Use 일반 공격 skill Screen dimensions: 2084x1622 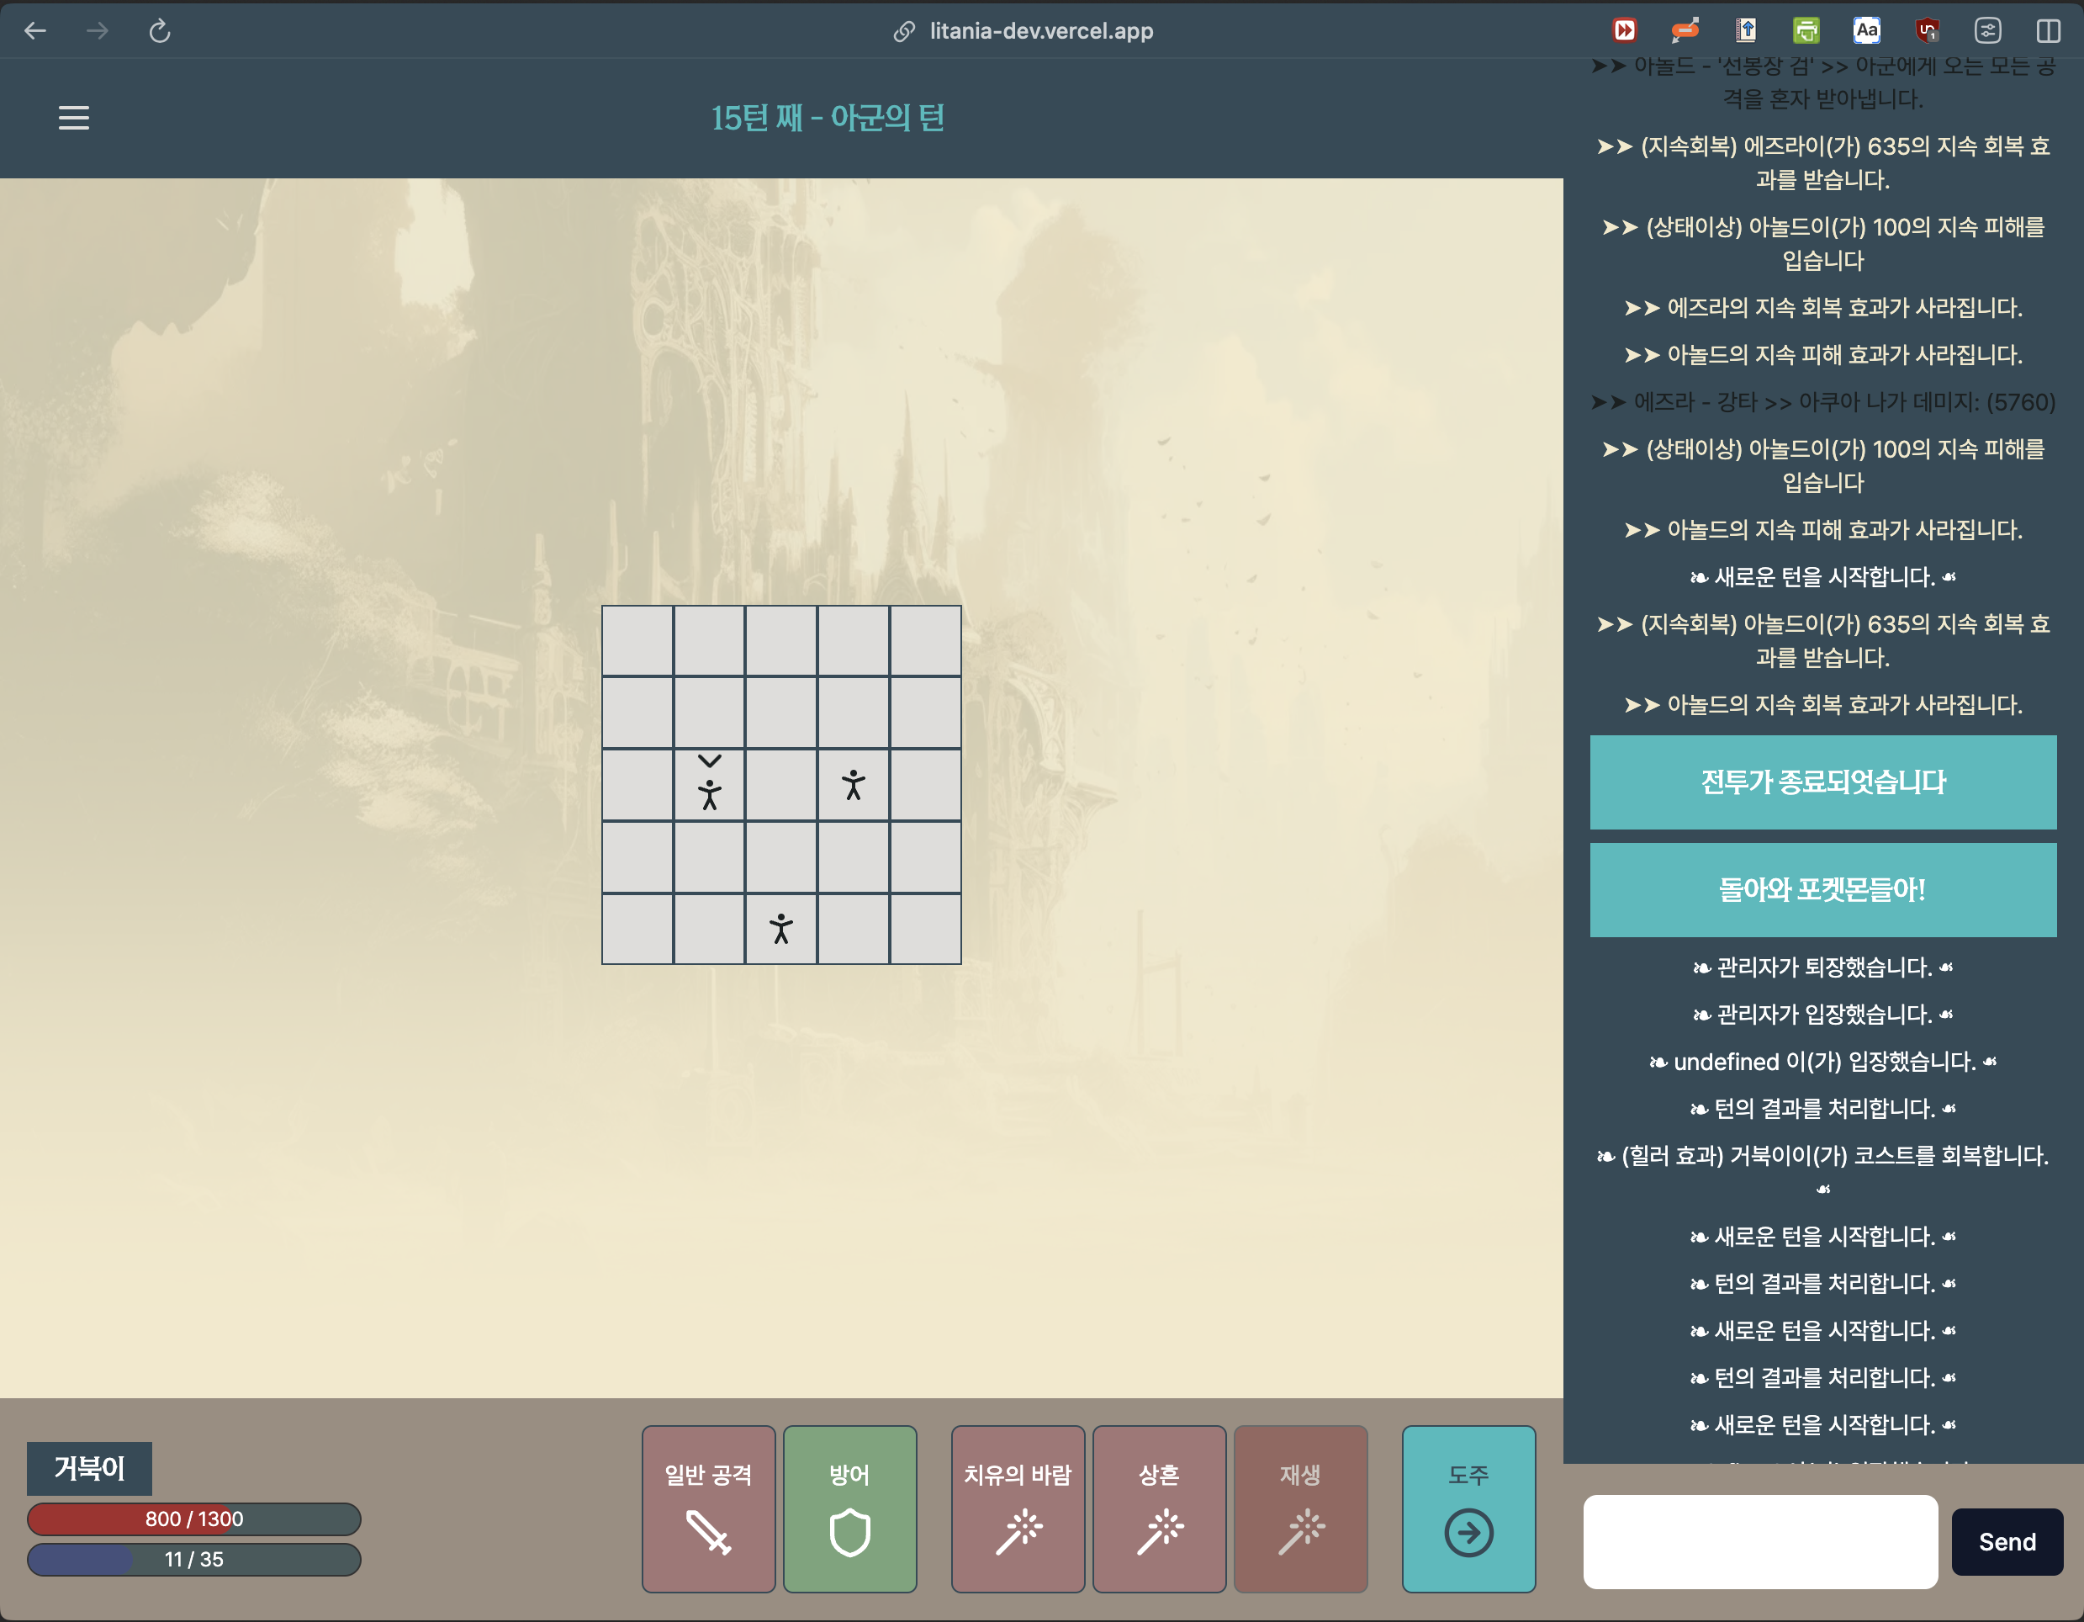(x=708, y=1508)
